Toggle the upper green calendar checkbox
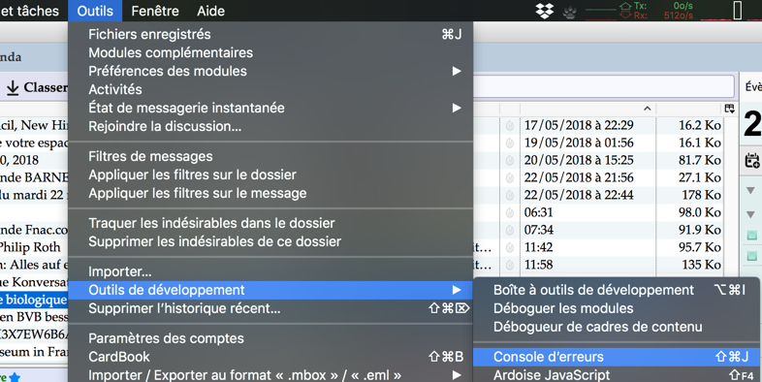 click(751, 236)
